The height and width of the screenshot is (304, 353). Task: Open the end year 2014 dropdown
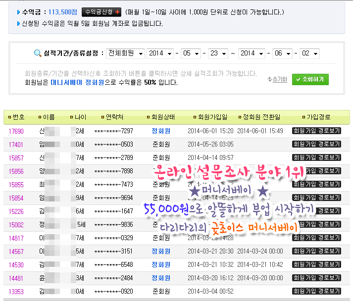pos(252,53)
